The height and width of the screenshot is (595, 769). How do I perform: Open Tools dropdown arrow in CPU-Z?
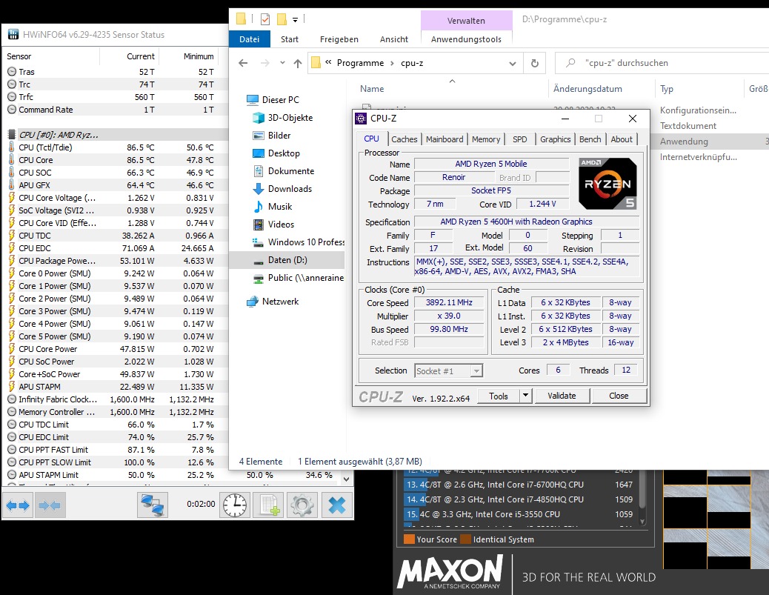(525, 396)
